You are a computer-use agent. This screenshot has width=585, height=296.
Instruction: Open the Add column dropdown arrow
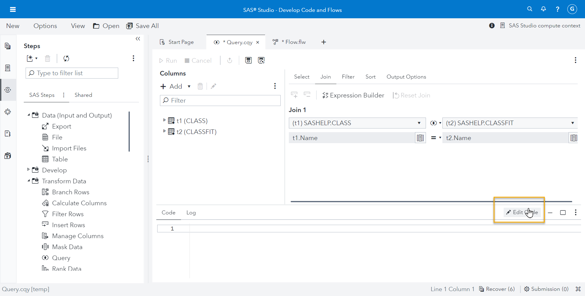(189, 86)
